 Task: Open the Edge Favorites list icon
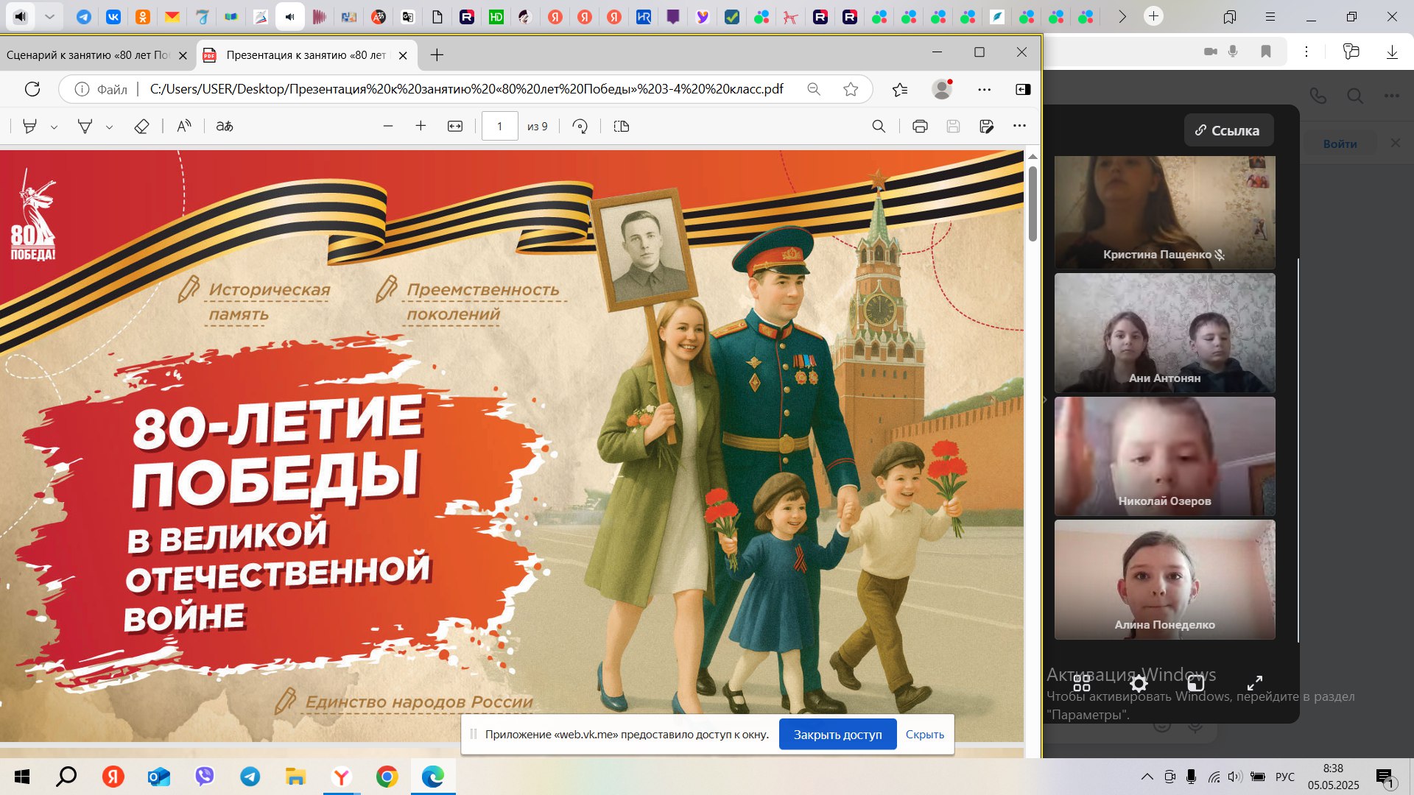(899, 89)
